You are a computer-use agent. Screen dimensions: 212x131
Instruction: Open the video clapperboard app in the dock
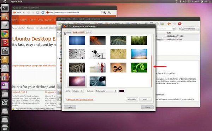point(5,51)
